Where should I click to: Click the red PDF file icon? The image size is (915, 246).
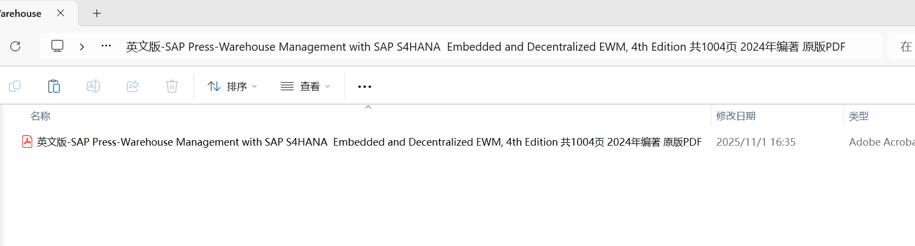click(x=27, y=142)
